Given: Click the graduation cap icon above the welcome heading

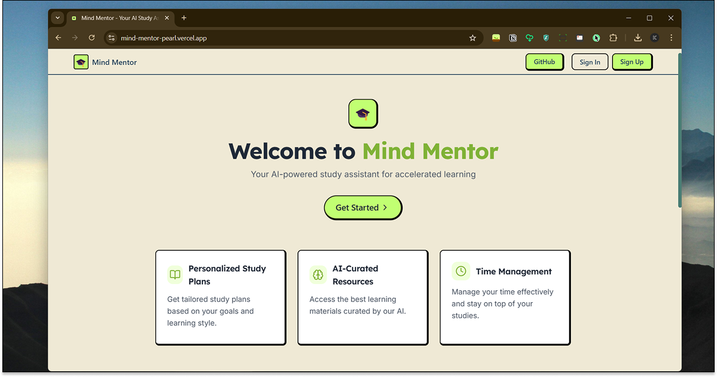Looking at the screenshot, I should (363, 113).
